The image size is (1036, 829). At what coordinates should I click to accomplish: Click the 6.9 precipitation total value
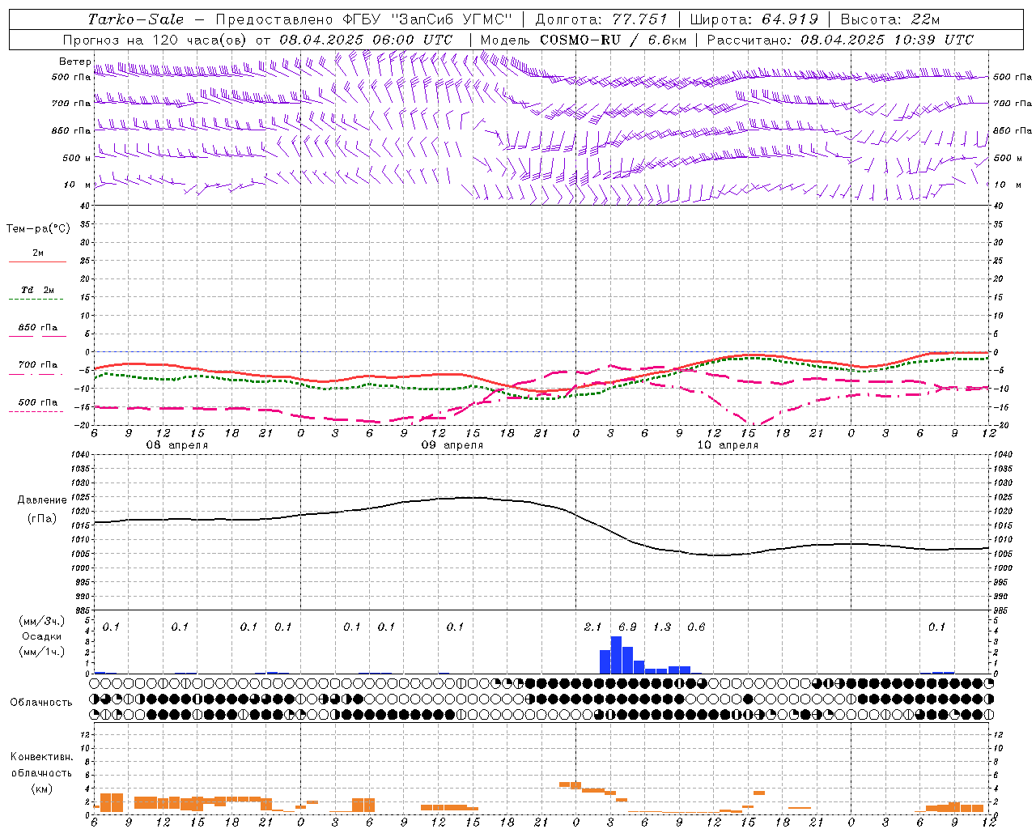tap(627, 627)
